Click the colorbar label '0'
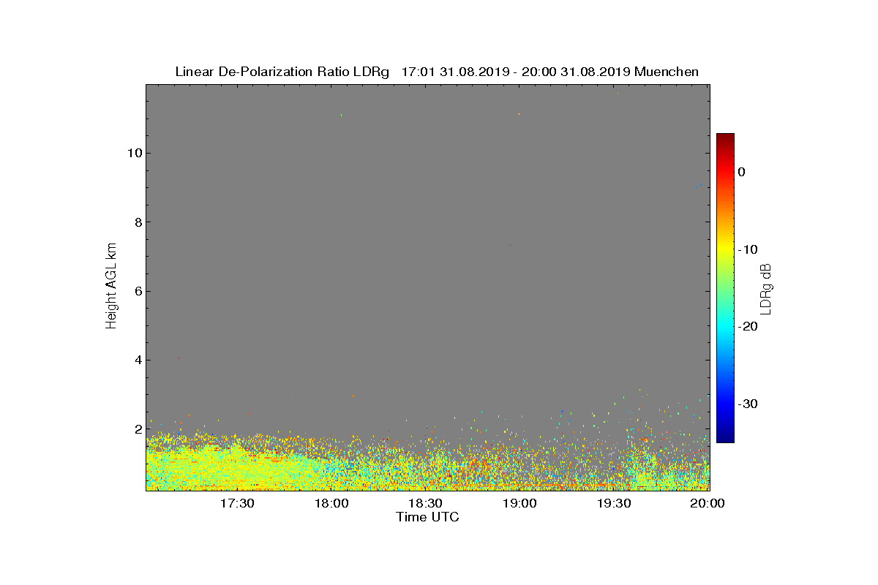Screen dimensions: 878x585 pos(742,172)
